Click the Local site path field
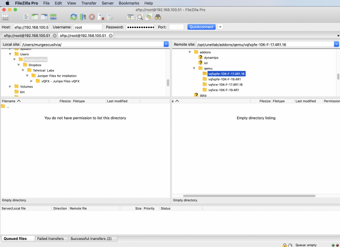This screenshot has width=340, height=247. (x=92, y=45)
